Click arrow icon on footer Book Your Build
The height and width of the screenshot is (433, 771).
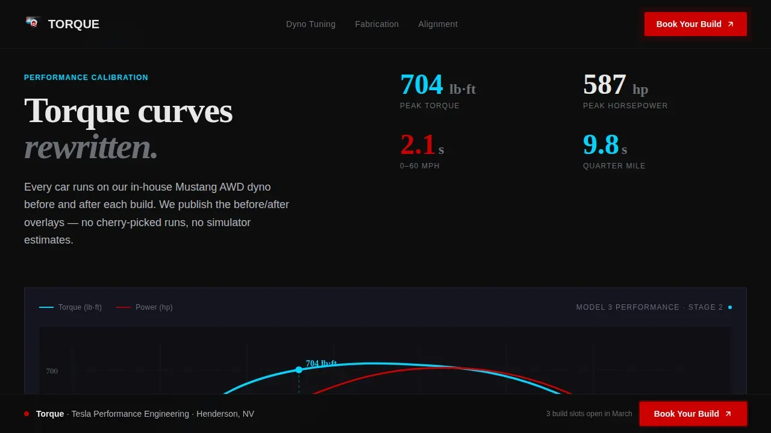point(728,414)
